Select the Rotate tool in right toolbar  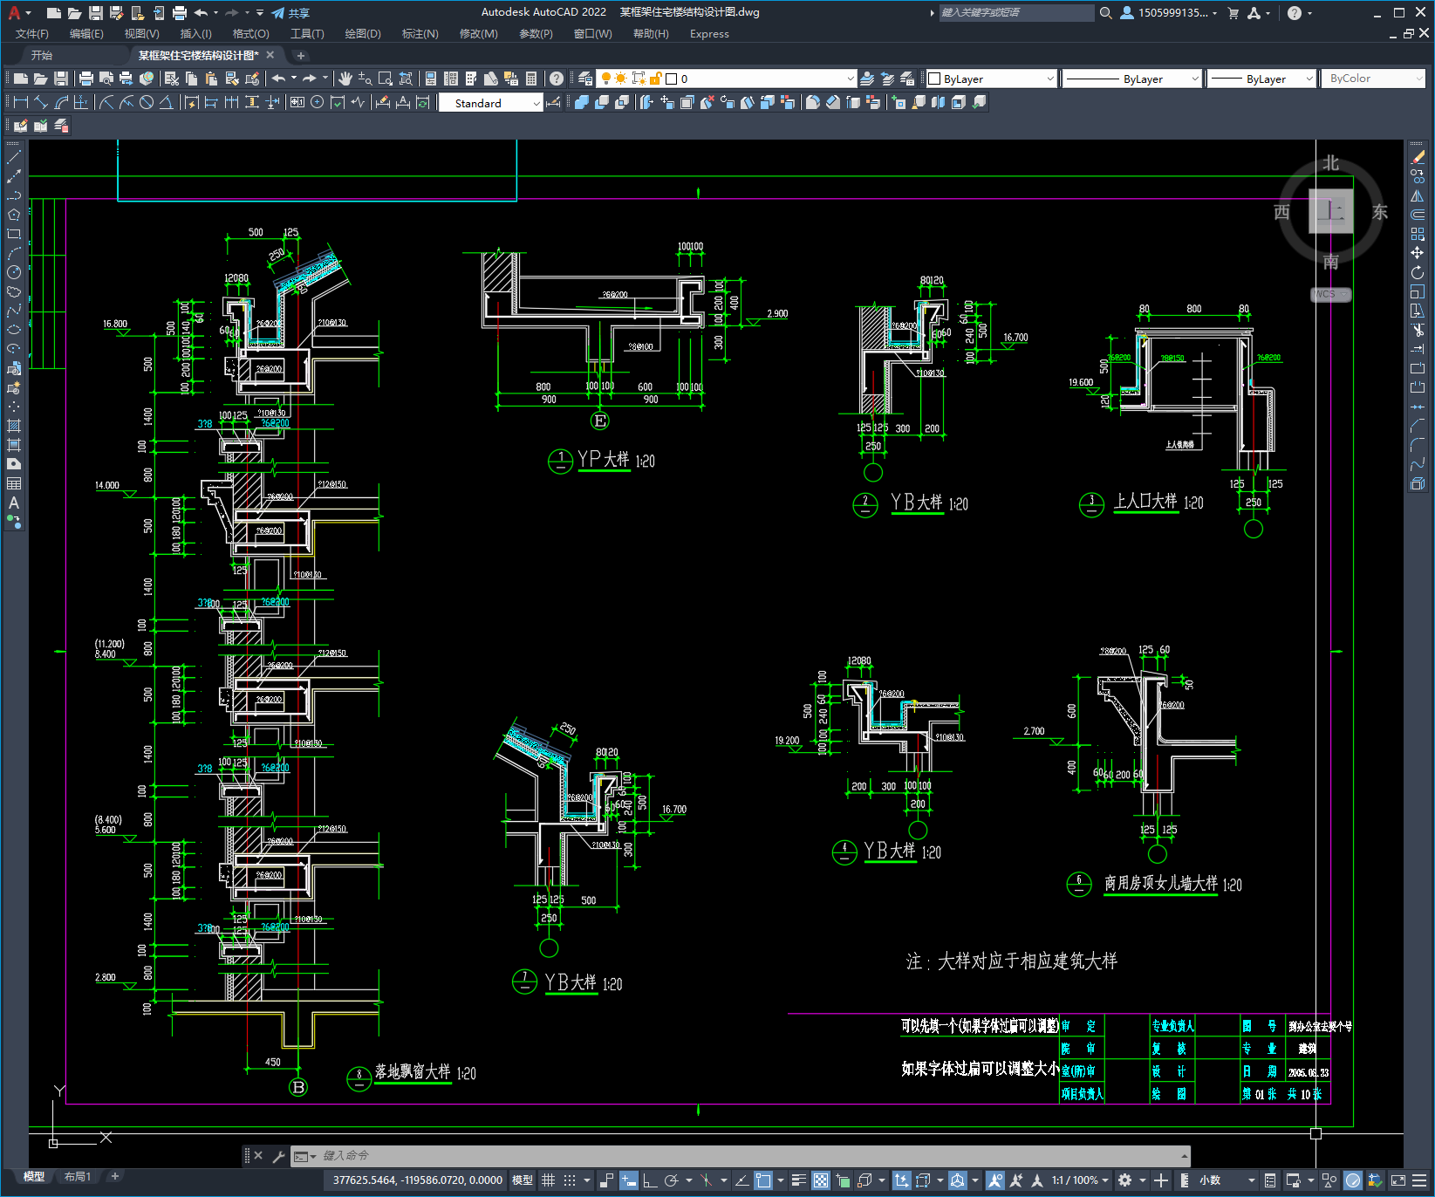[x=1418, y=272]
